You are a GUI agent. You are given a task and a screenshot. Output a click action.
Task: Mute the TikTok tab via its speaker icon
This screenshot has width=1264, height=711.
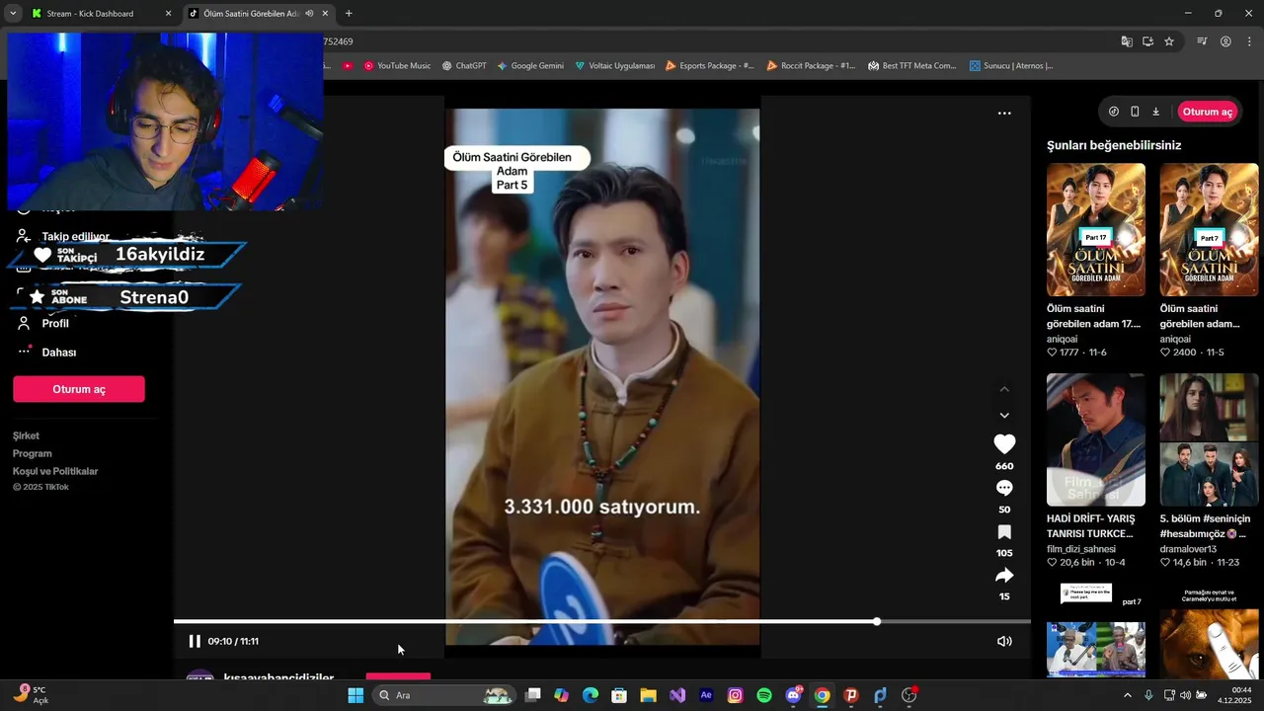(309, 14)
